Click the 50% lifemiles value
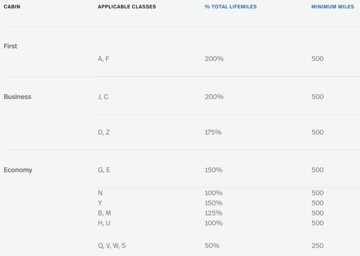 (x=212, y=245)
